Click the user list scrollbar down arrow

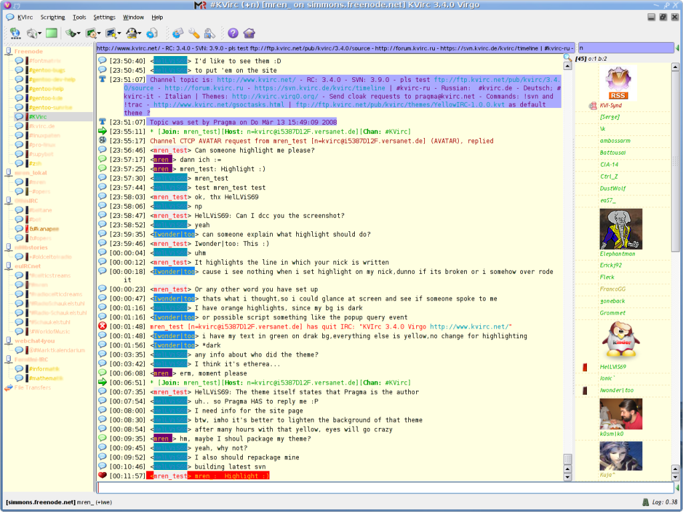[675, 477]
